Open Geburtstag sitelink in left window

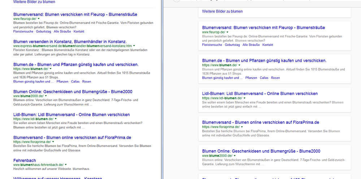click(x=44, y=31)
